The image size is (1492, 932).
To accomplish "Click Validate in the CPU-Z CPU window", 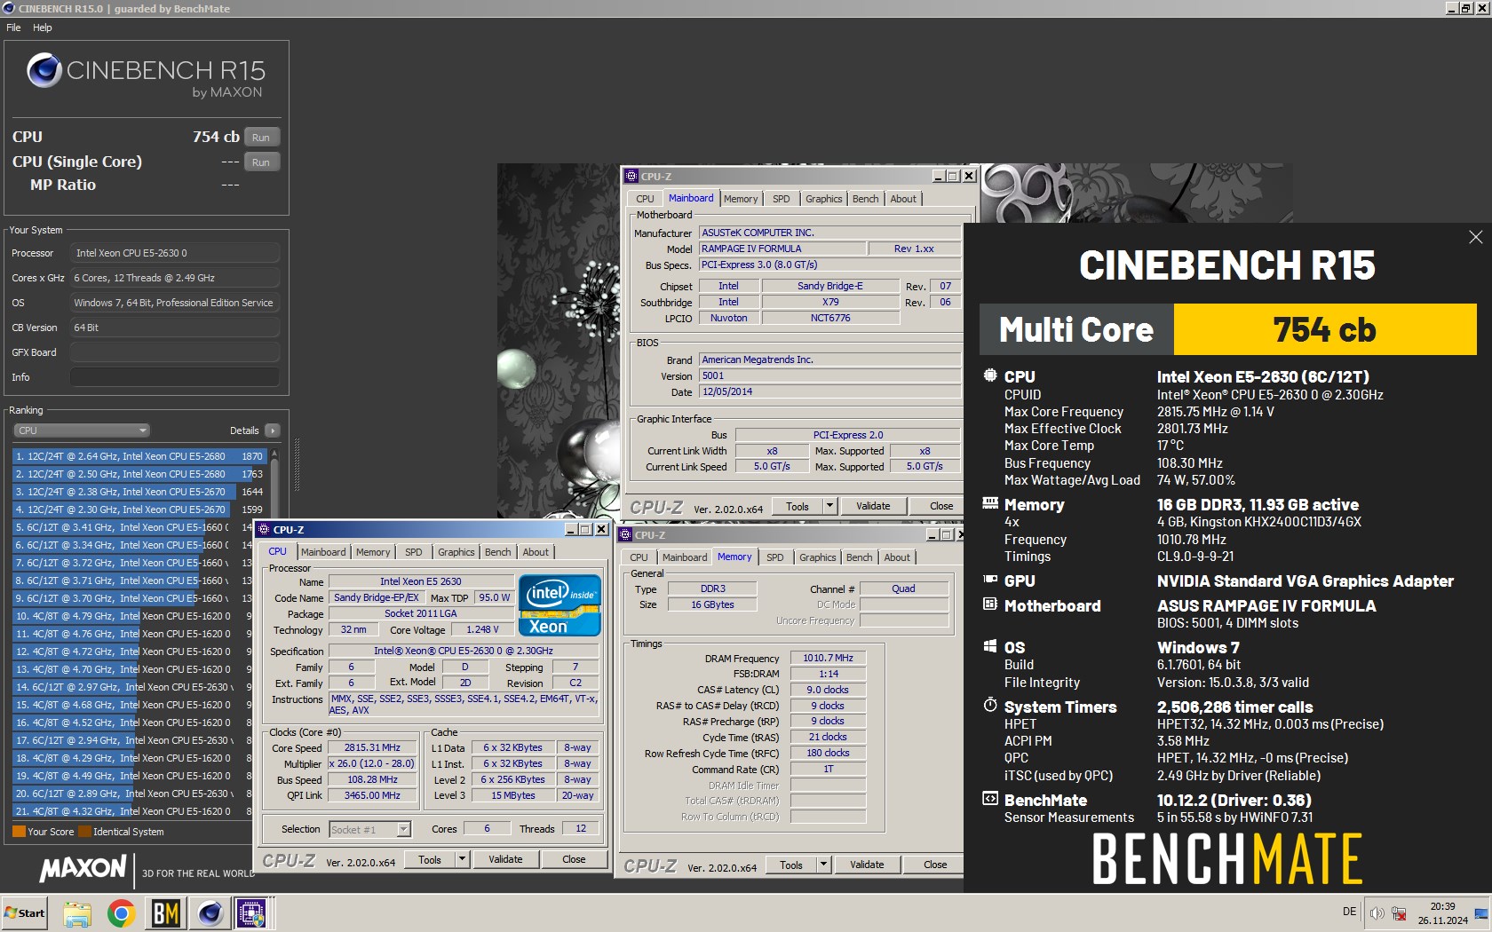I will [505, 859].
